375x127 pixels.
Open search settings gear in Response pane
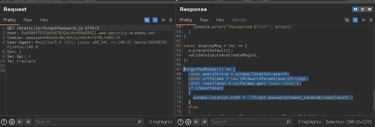coord(188,122)
